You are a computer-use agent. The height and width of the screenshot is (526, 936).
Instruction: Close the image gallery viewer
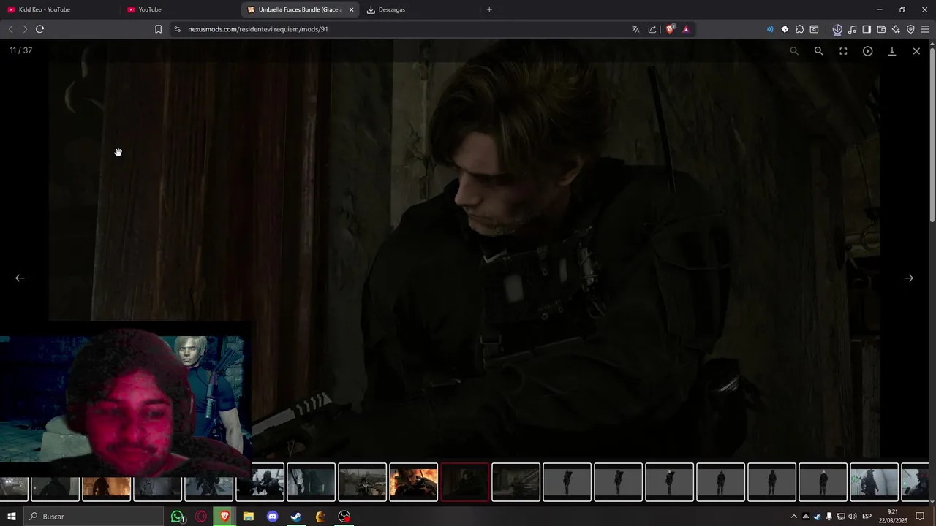[x=916, y=51]
